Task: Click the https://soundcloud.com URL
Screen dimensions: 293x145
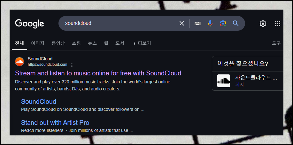Action: (x=48, y=65)
